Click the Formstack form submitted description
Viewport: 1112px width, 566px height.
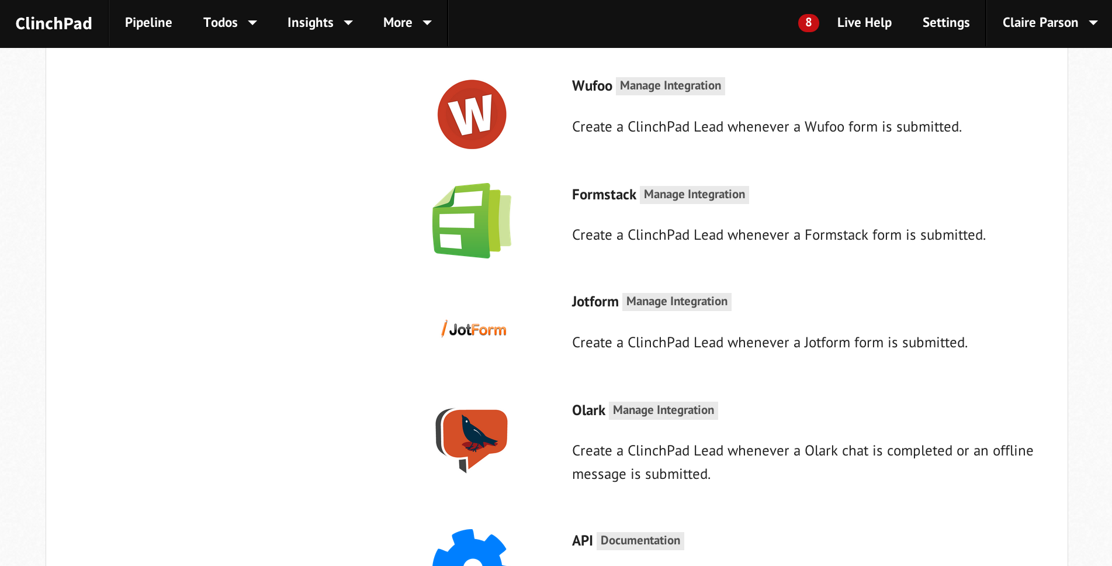pyautogui.click(x=779, y=235)
